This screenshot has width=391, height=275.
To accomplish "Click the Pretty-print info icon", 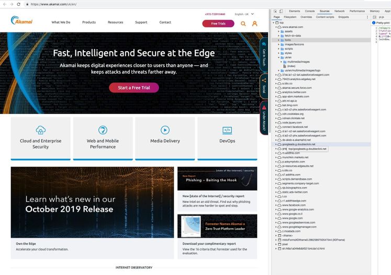I will coord(374,22).
